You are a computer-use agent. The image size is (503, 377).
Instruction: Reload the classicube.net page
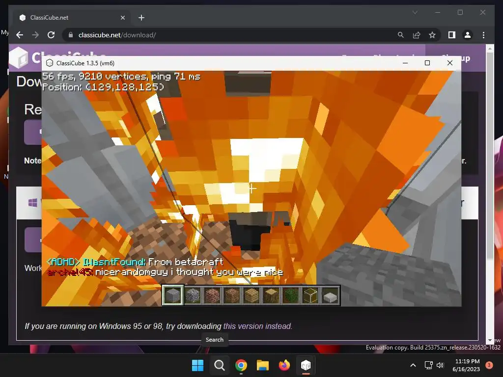51,35
